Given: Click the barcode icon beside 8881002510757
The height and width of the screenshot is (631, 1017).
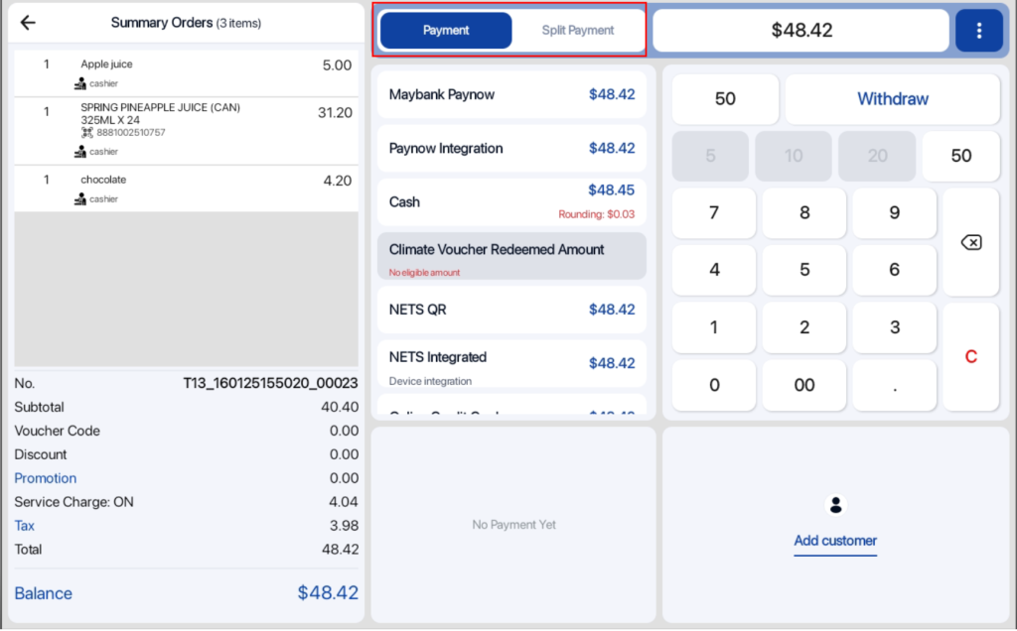Looking at the screenshot, I should (86, 132).
